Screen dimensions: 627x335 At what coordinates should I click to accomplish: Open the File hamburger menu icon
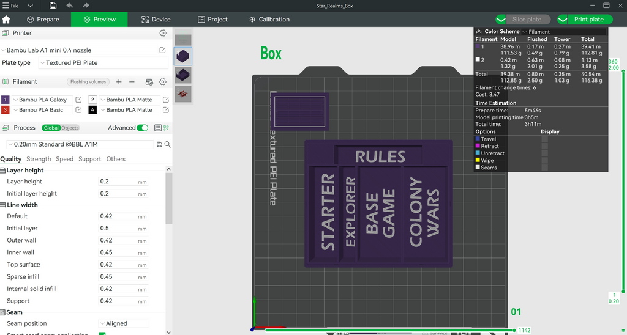point(6,6)
